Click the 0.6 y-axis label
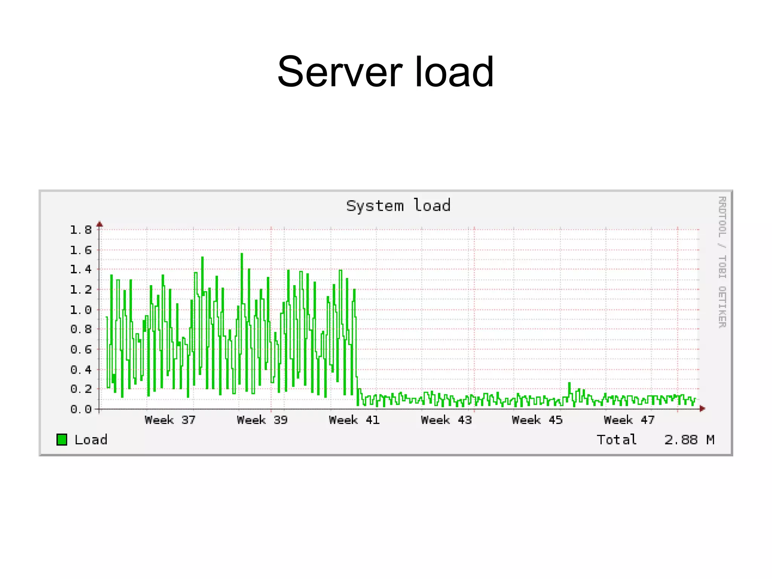The height and width of the screenshot is (579, 772). [81, 349]
